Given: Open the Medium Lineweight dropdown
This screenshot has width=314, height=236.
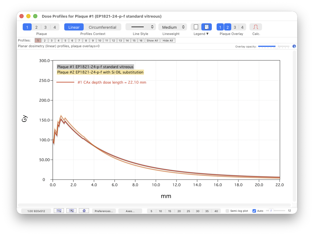Looking at the screenshot, I should coord(172,27).
